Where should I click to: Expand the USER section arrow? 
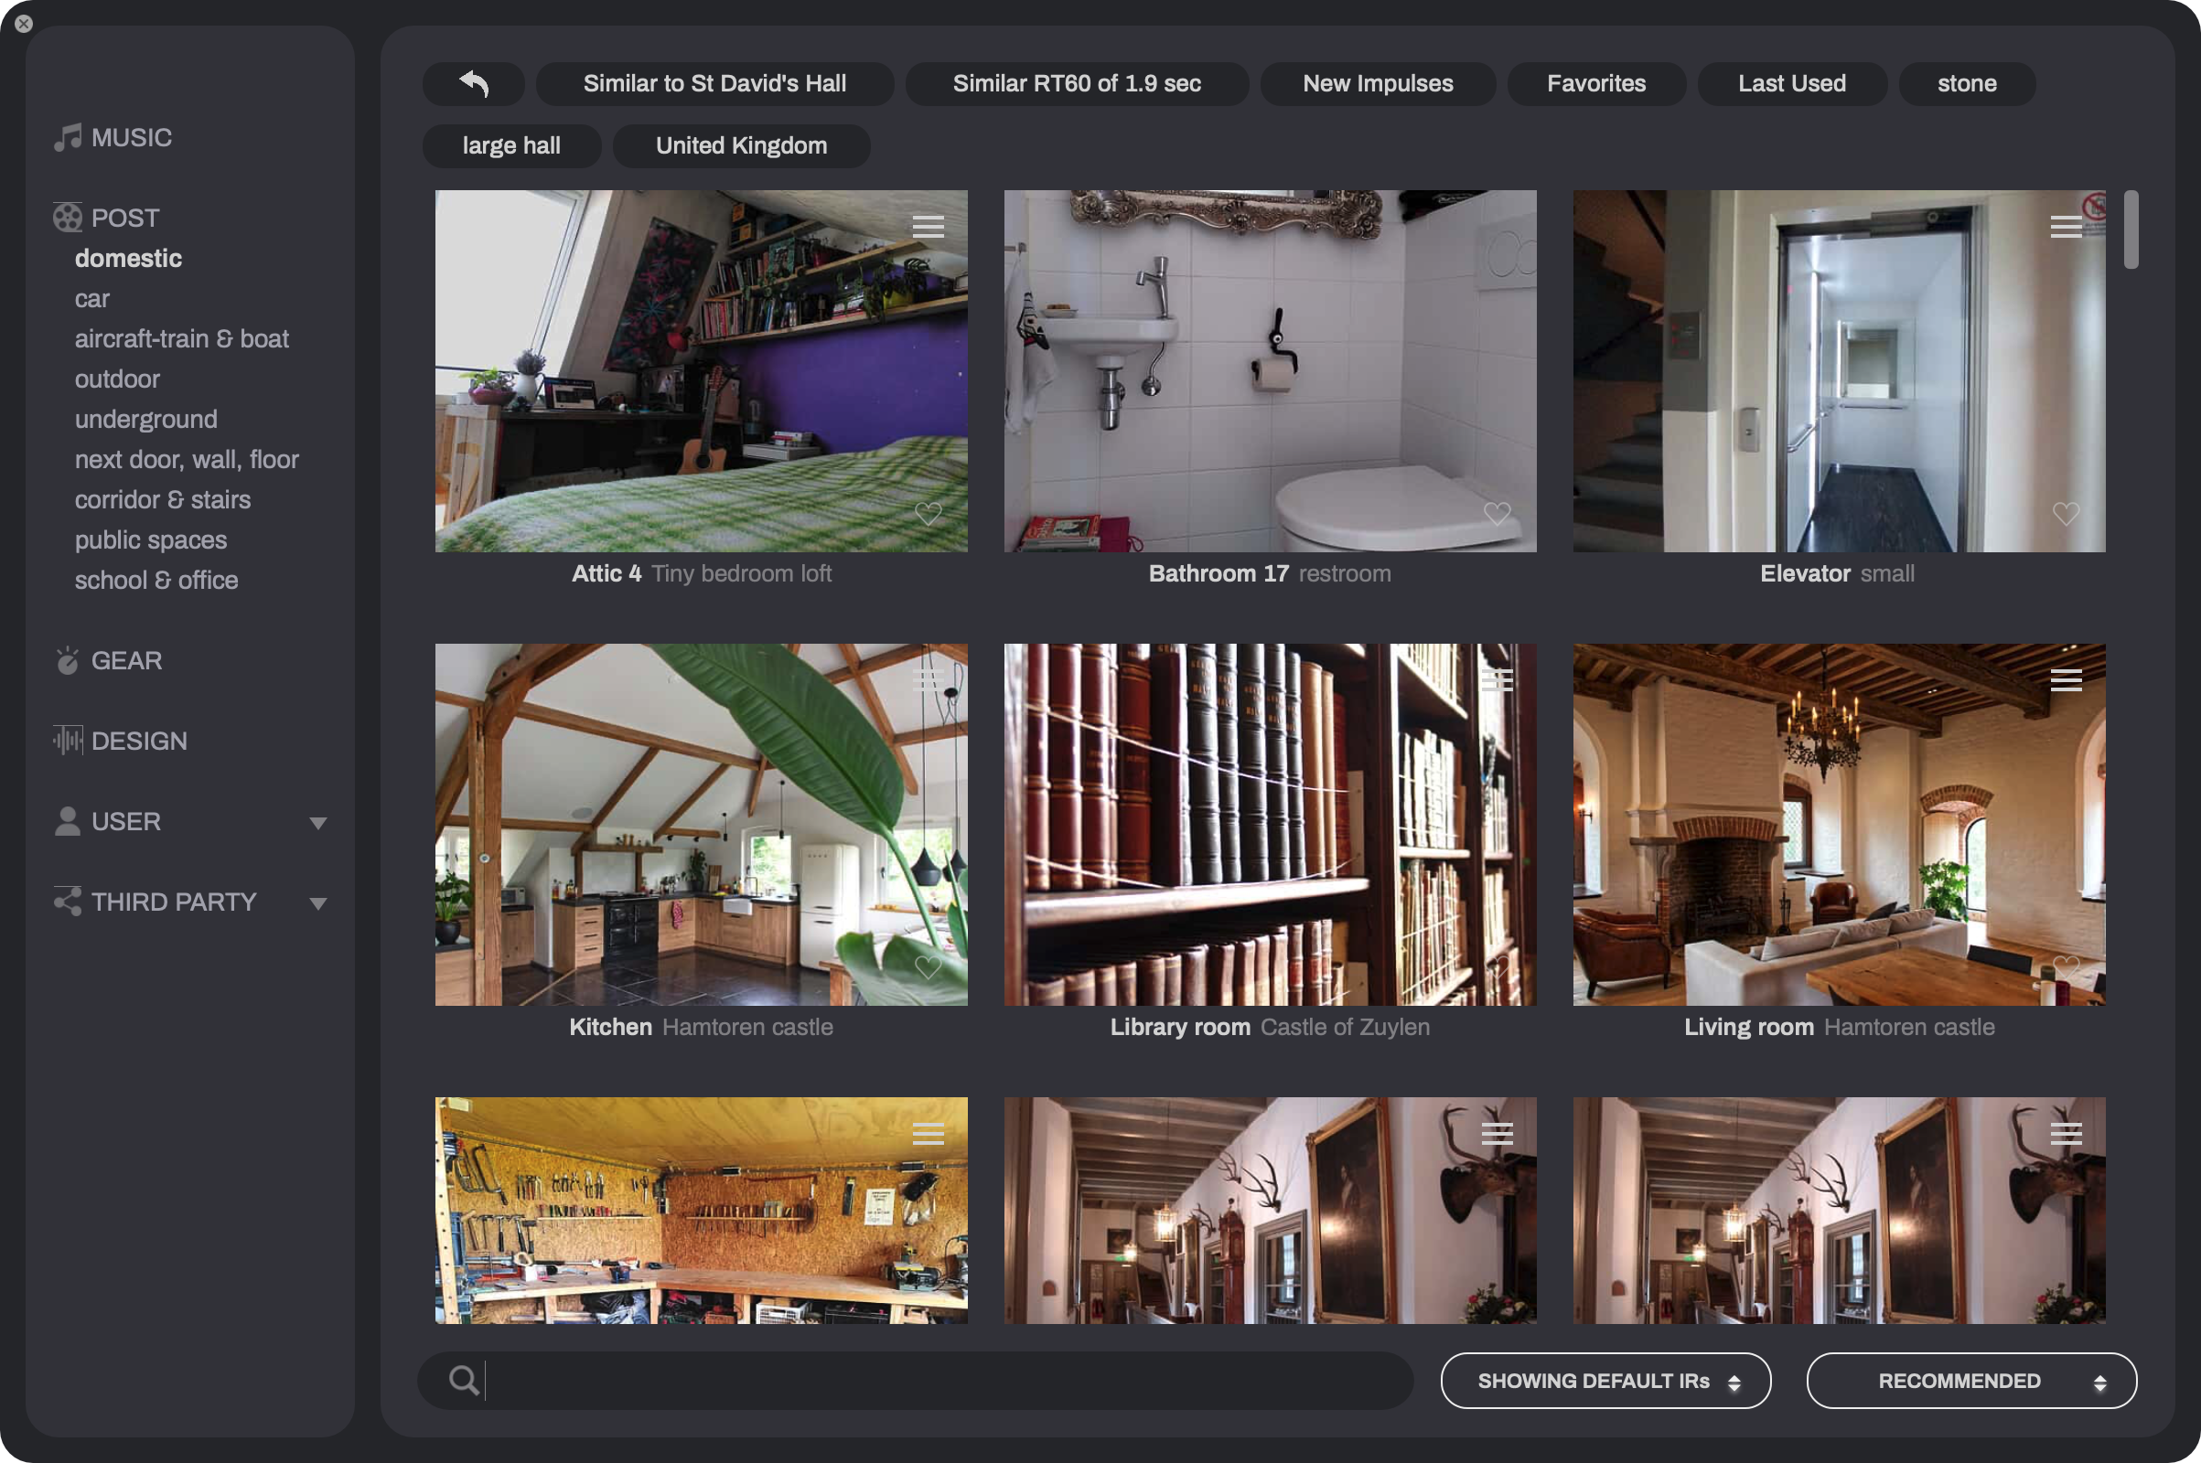click(x=318, y=823)
